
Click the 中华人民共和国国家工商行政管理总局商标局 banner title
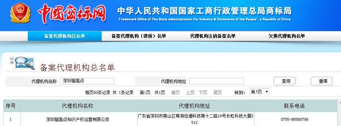204,11
